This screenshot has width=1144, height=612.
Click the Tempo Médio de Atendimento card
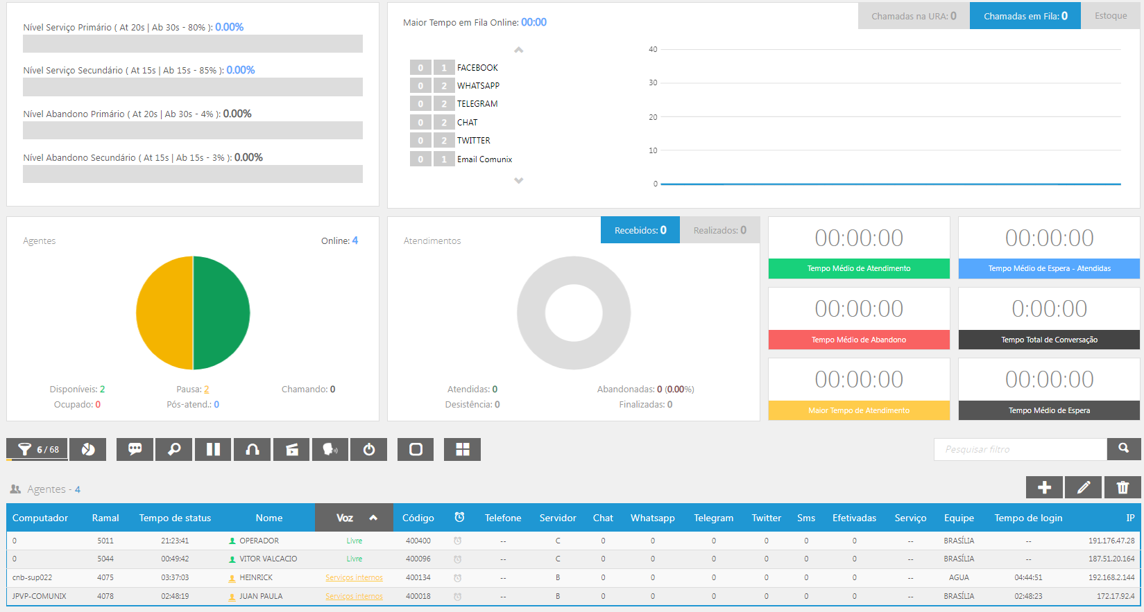pyautogui.click(x=859, y=248)
